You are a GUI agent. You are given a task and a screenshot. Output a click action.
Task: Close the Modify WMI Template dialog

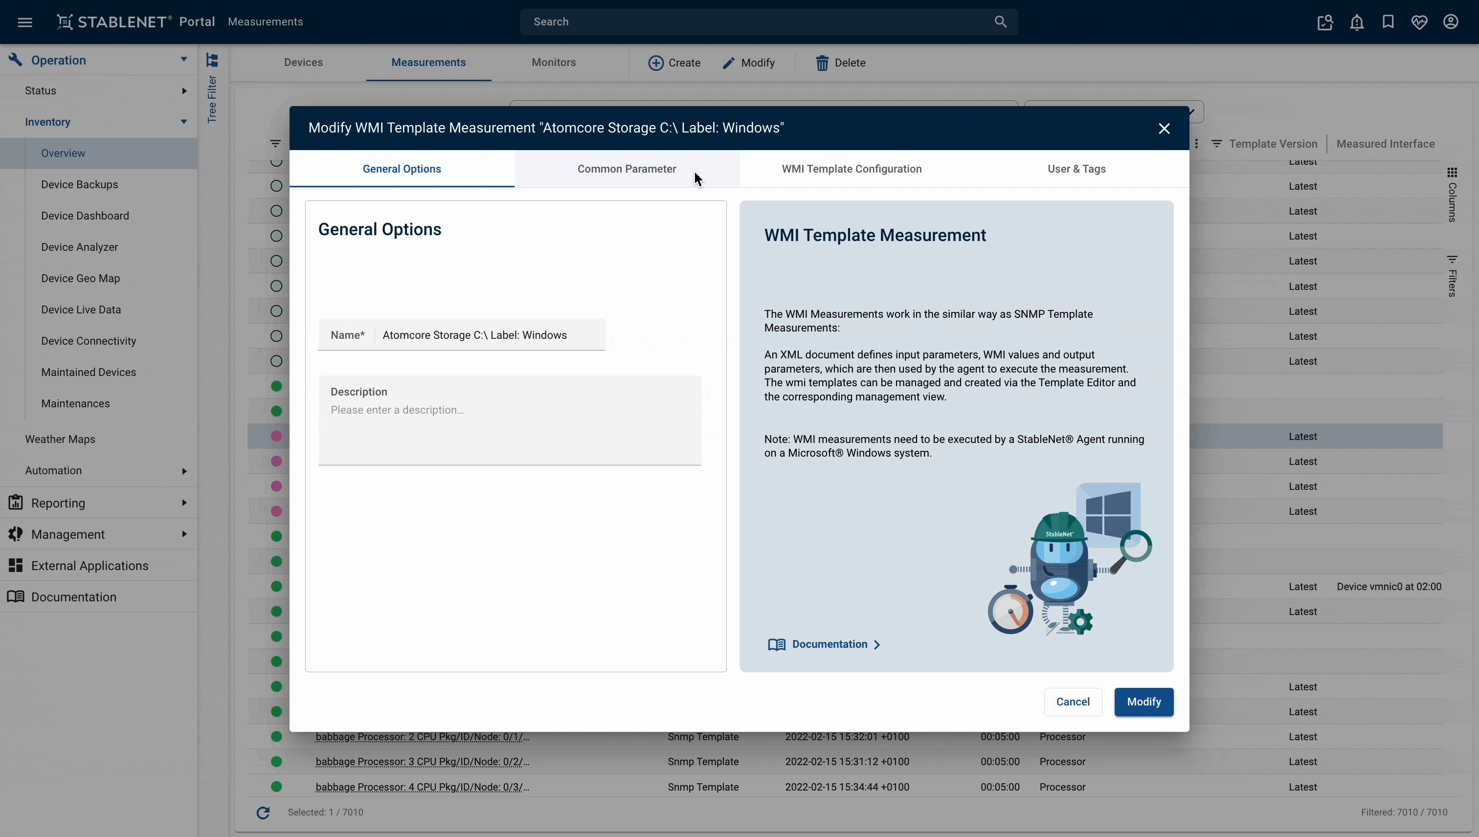1164,128
